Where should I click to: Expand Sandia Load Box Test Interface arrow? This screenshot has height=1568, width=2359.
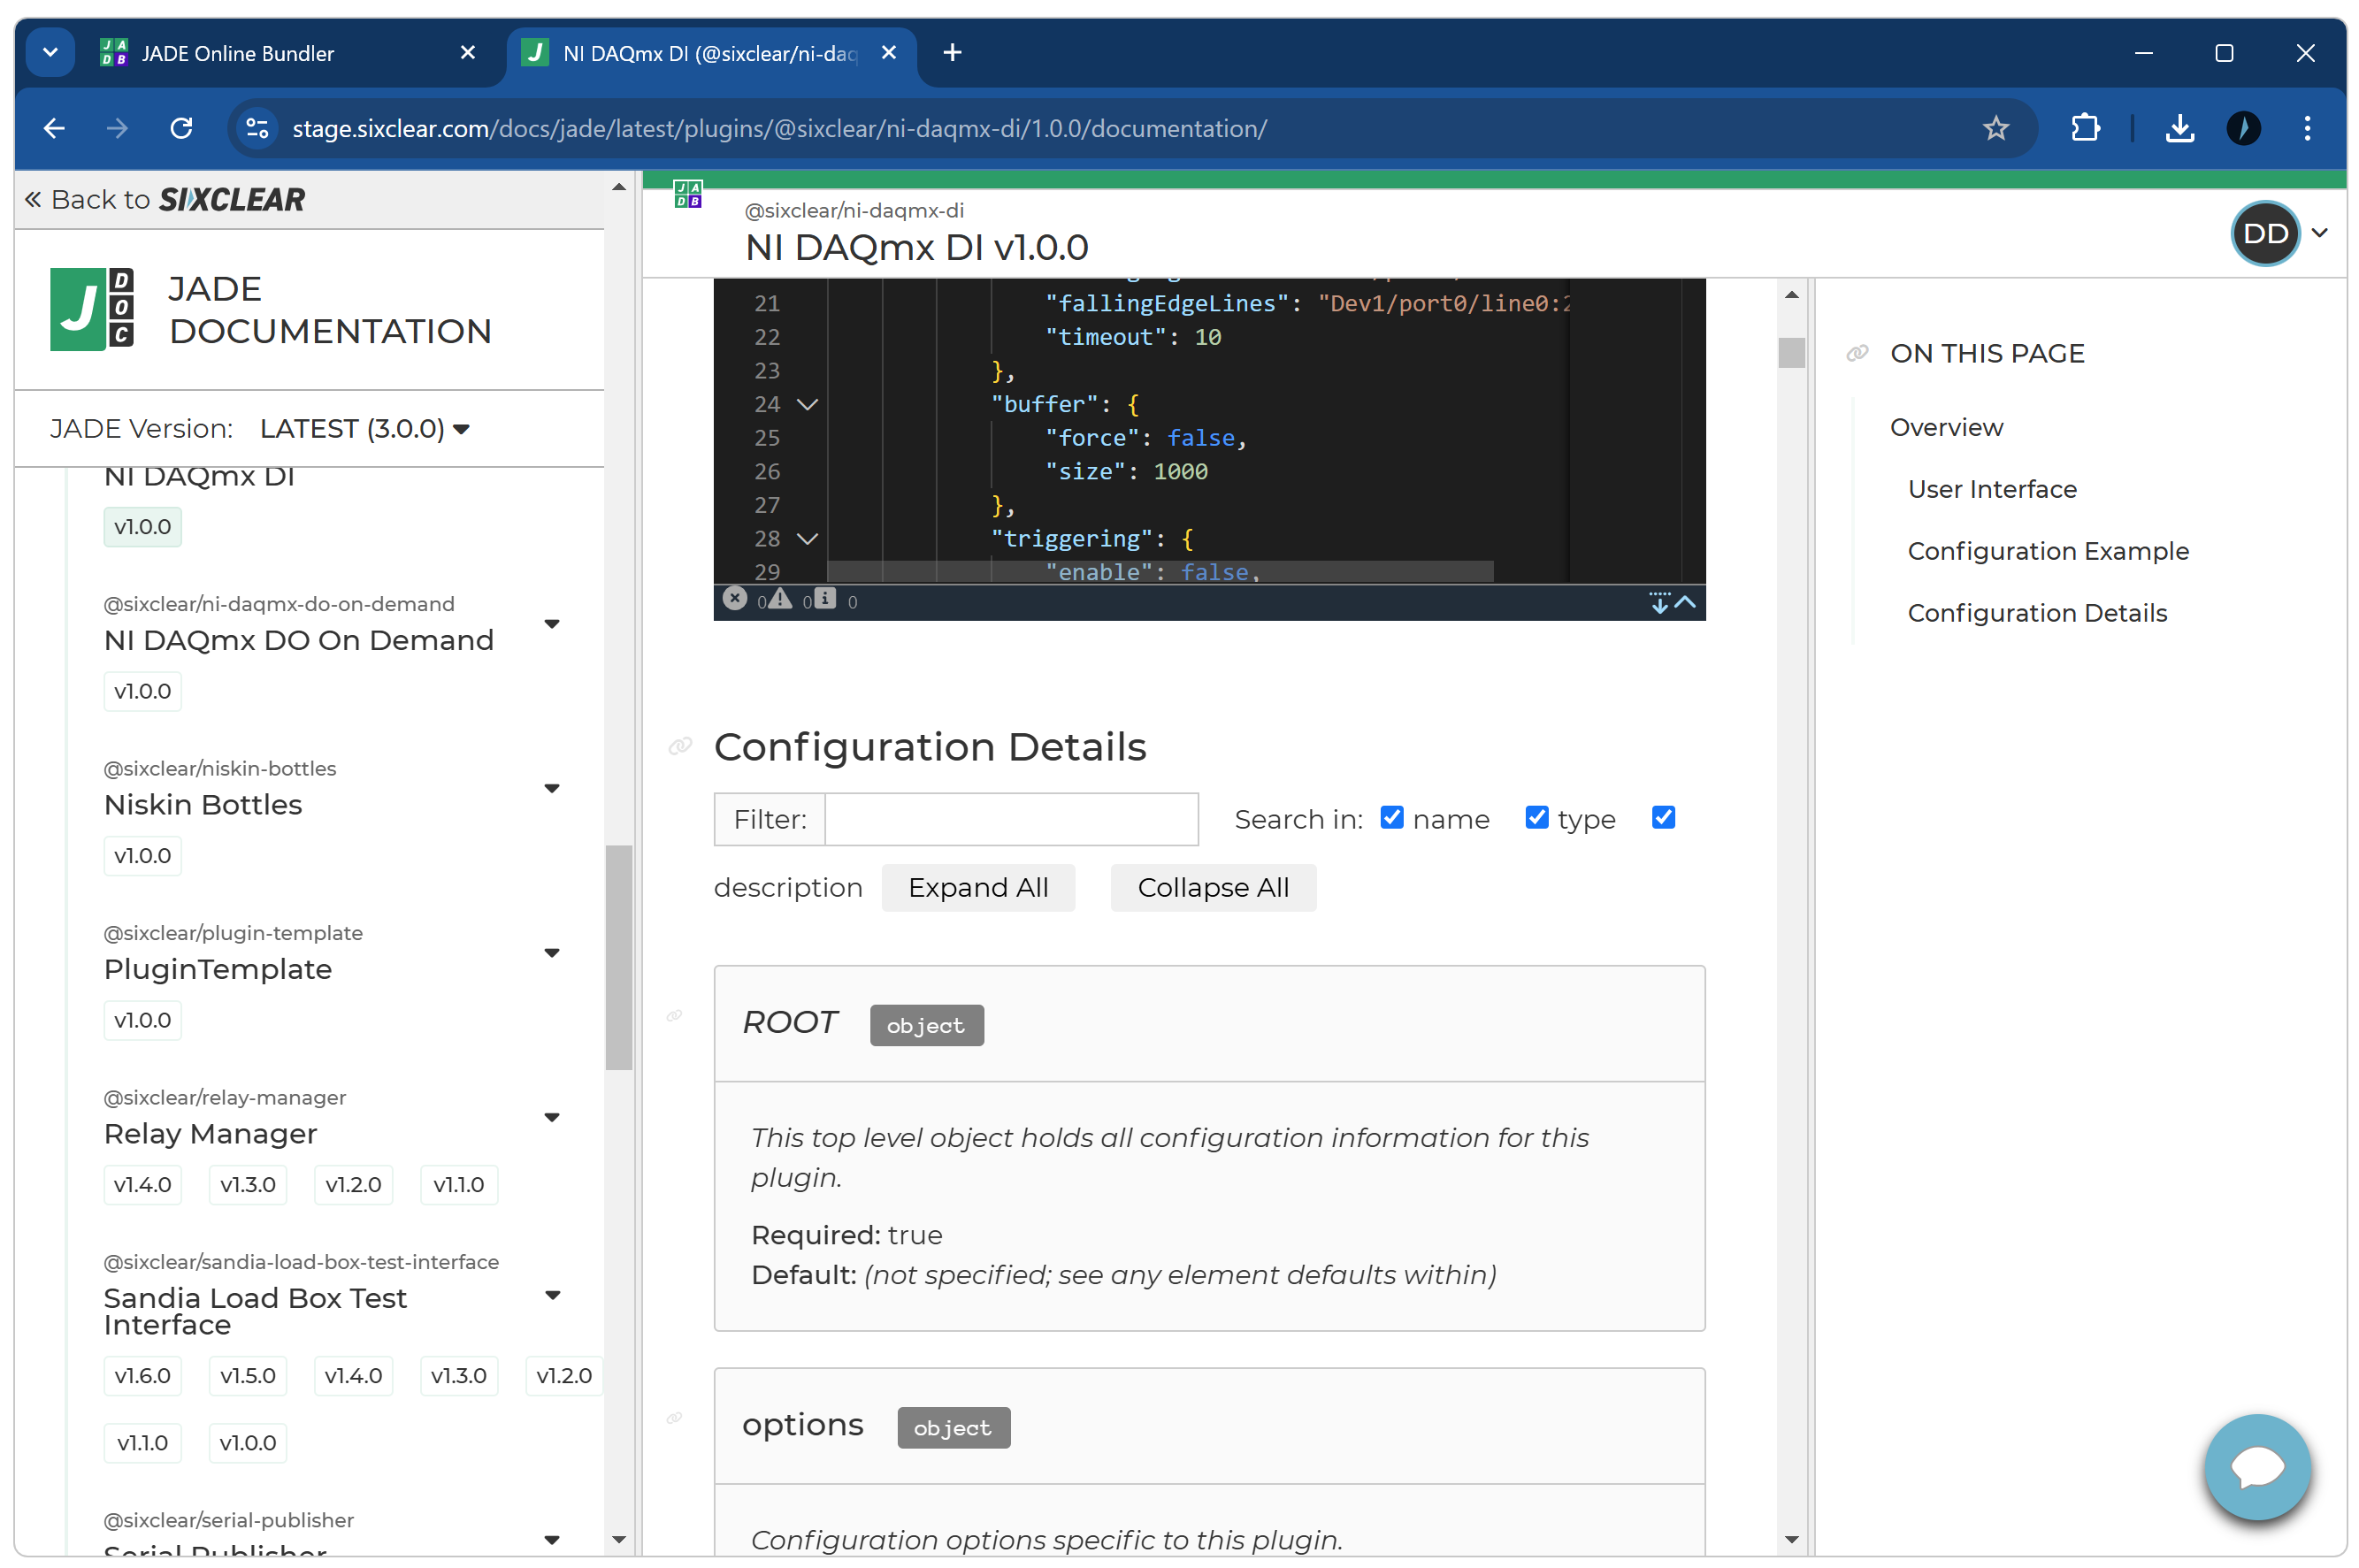551,1295
